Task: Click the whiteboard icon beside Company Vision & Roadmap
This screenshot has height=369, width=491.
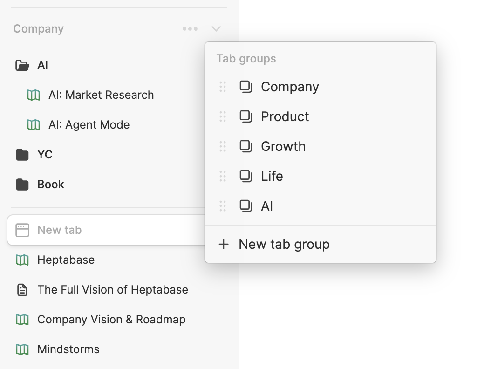Action: pos(22,320)
